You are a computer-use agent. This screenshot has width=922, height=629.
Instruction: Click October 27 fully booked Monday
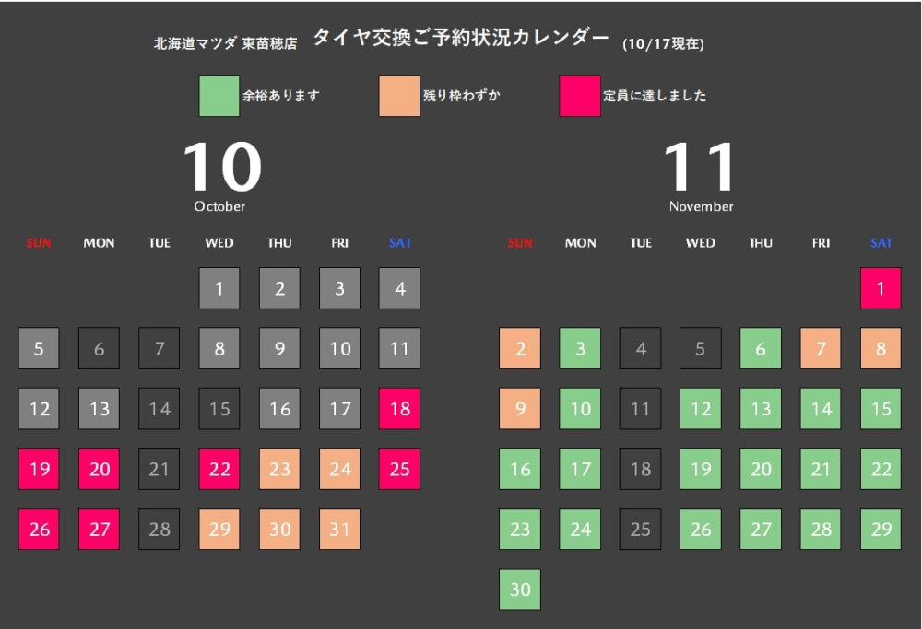coord(99,530)
